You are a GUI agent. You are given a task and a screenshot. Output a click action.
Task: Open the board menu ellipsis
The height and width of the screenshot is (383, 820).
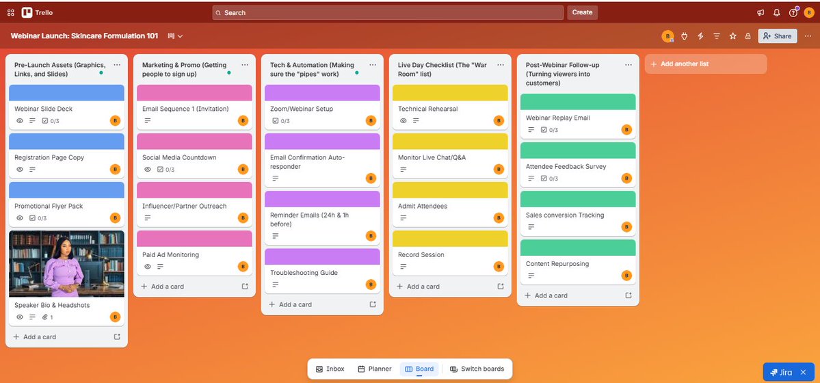tap(808, 36)
